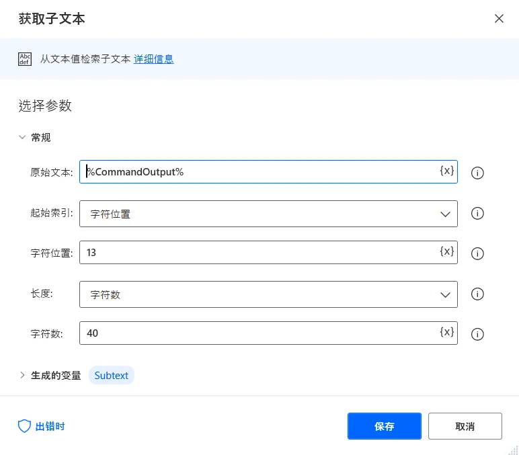Focus the 字符位置 input with value 13
The width and height of the screenshot is (519, 455).
pos(259,253)
